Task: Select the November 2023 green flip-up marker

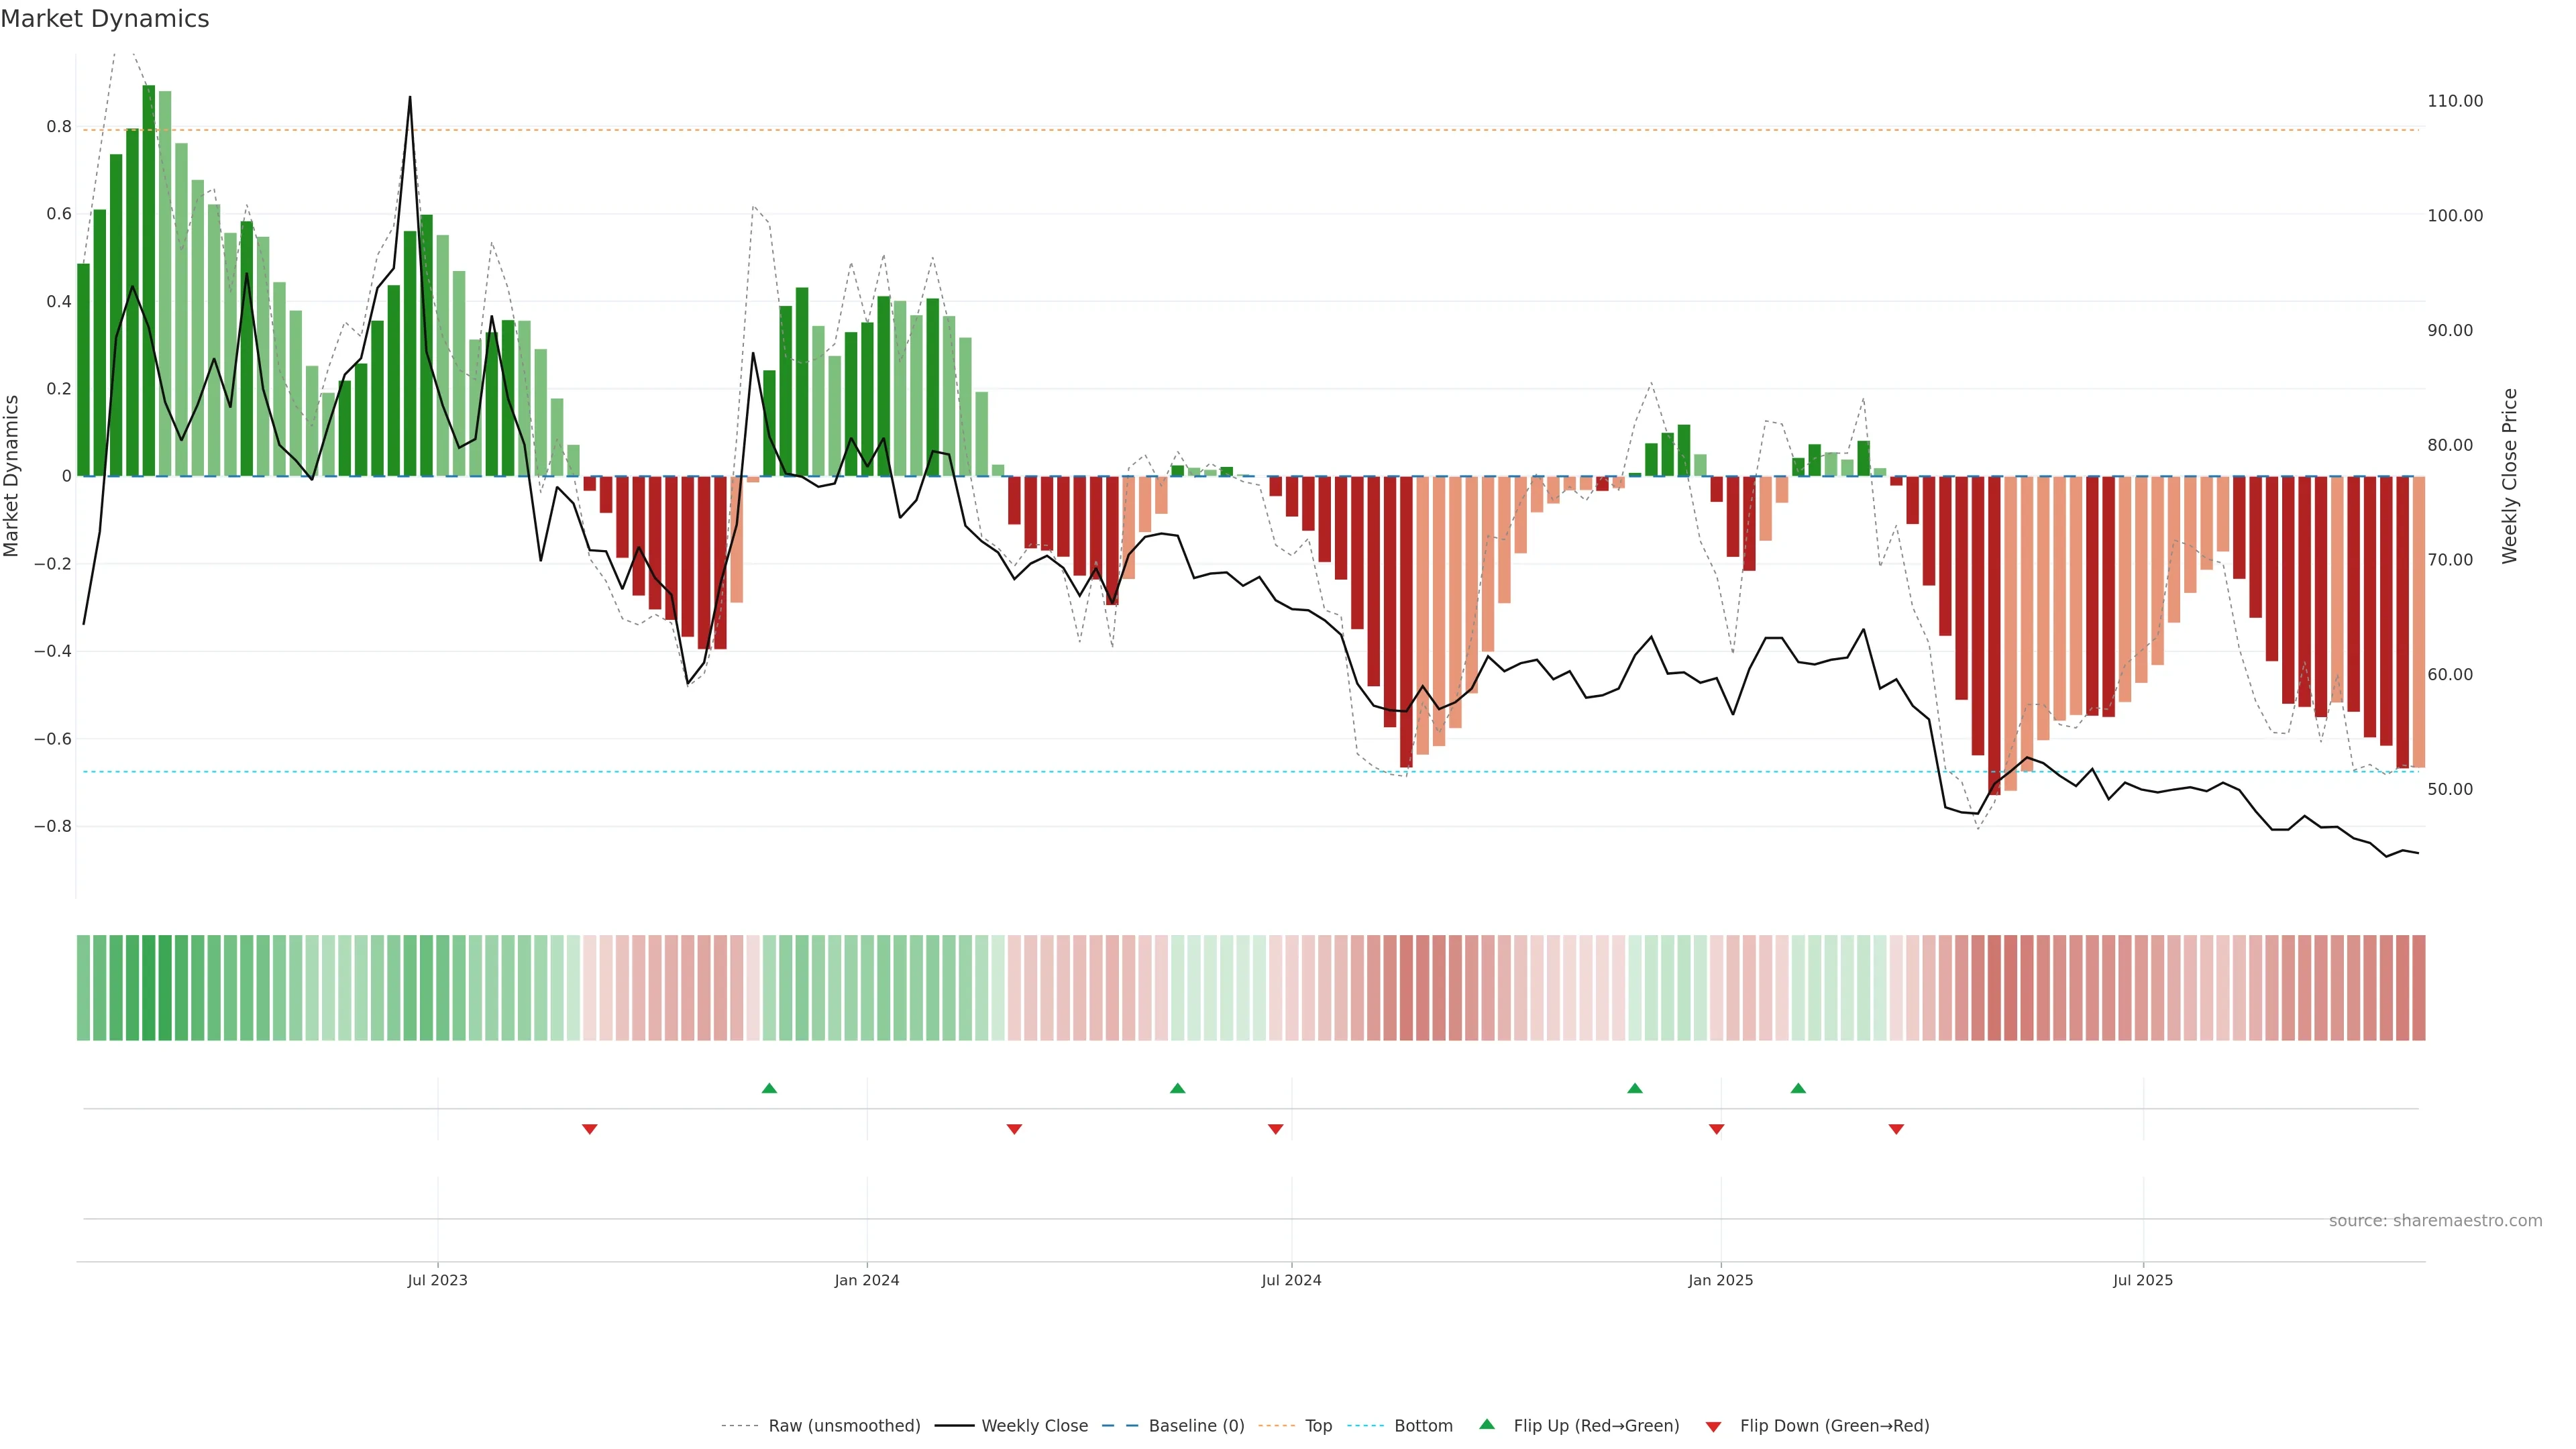Action: [x=769, y=1088]
